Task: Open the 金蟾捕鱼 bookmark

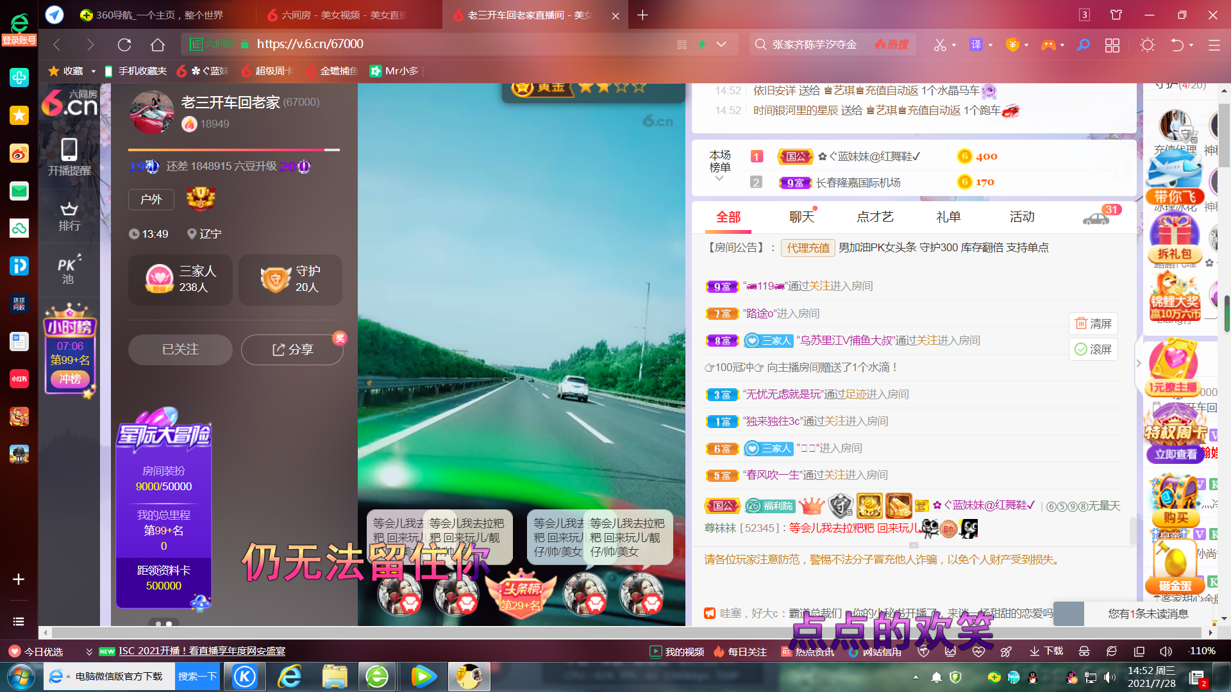Action: click(x=331, y=70)
